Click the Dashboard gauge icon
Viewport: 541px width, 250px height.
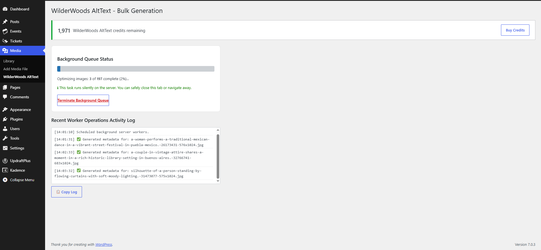click(5, 9)
